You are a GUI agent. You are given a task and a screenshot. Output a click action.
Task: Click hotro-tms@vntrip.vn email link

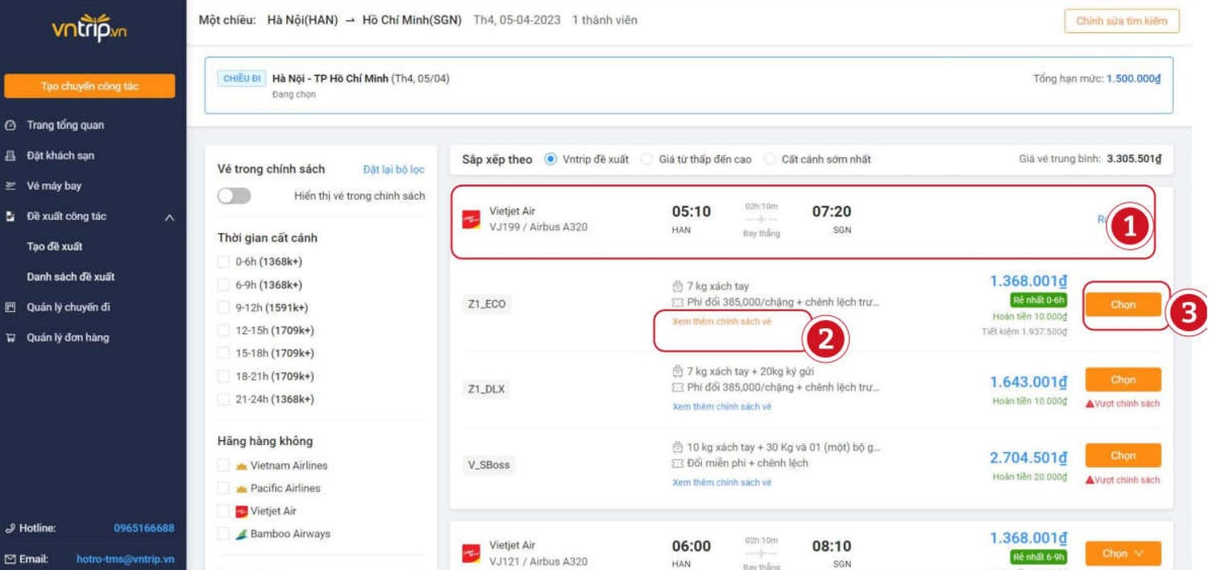[125, 559]
